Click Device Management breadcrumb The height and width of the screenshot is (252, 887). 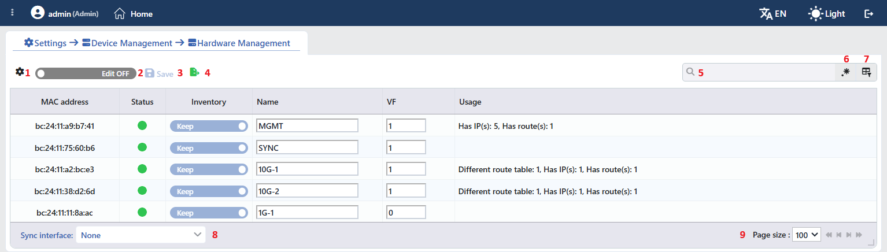(x=127, y=43)
